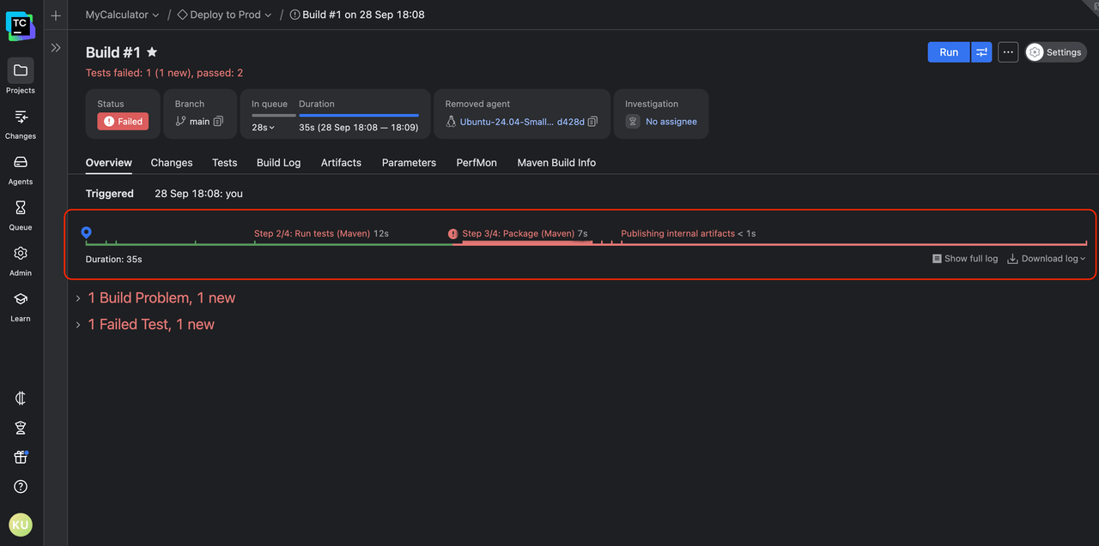Switch to the Artifacts tab
The image size is (1099, 546).
(341, 163)
